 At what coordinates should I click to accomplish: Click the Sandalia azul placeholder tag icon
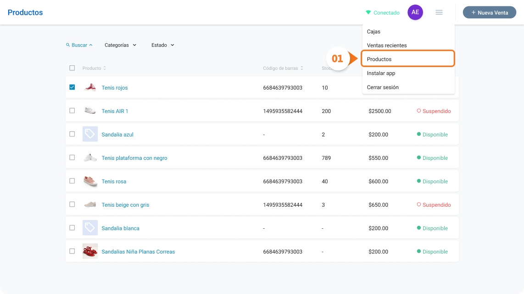pyautogui.click(x=90, y=134)
